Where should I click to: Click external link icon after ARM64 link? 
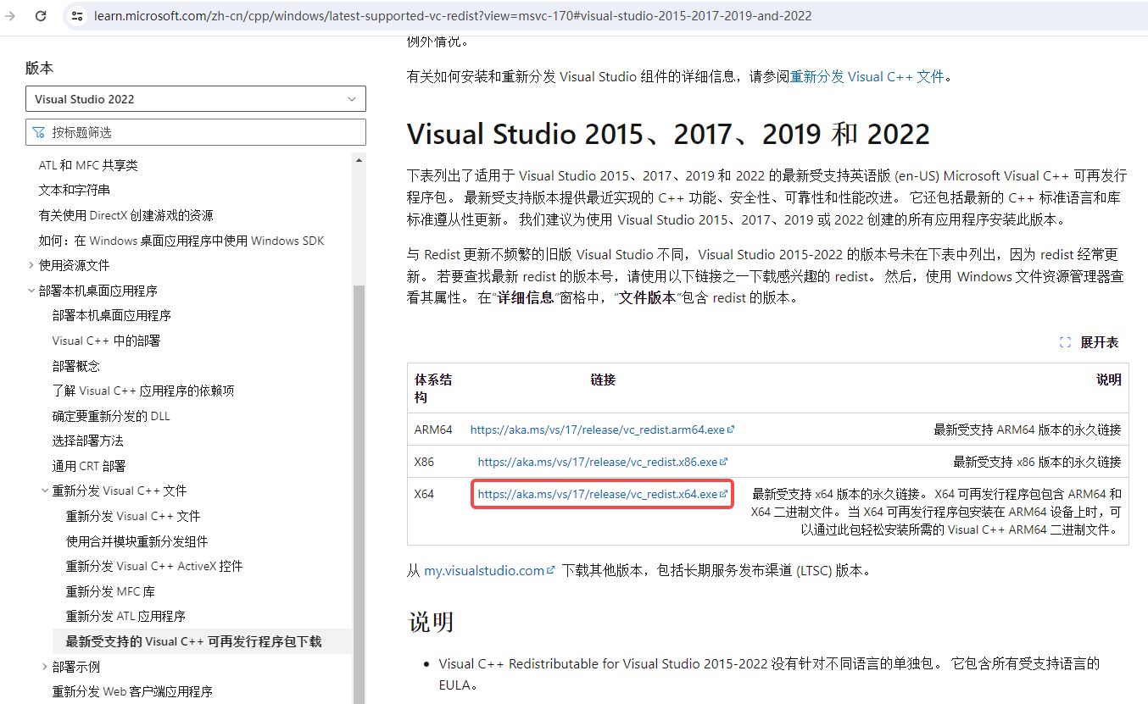731,430
